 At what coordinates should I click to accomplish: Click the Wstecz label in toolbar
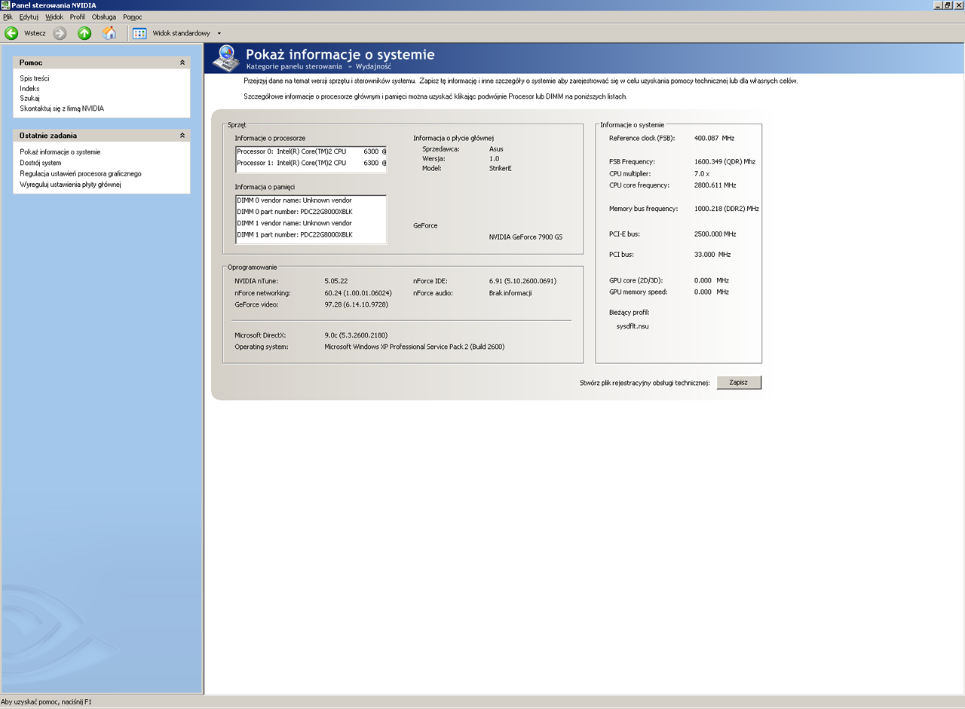click(35, 33)
